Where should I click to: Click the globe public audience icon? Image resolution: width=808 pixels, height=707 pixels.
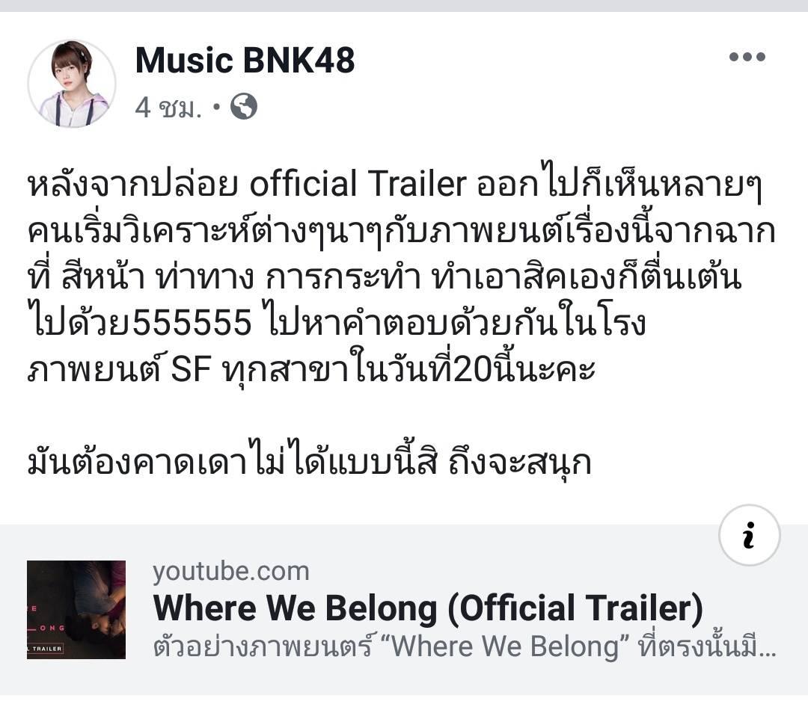244,107
